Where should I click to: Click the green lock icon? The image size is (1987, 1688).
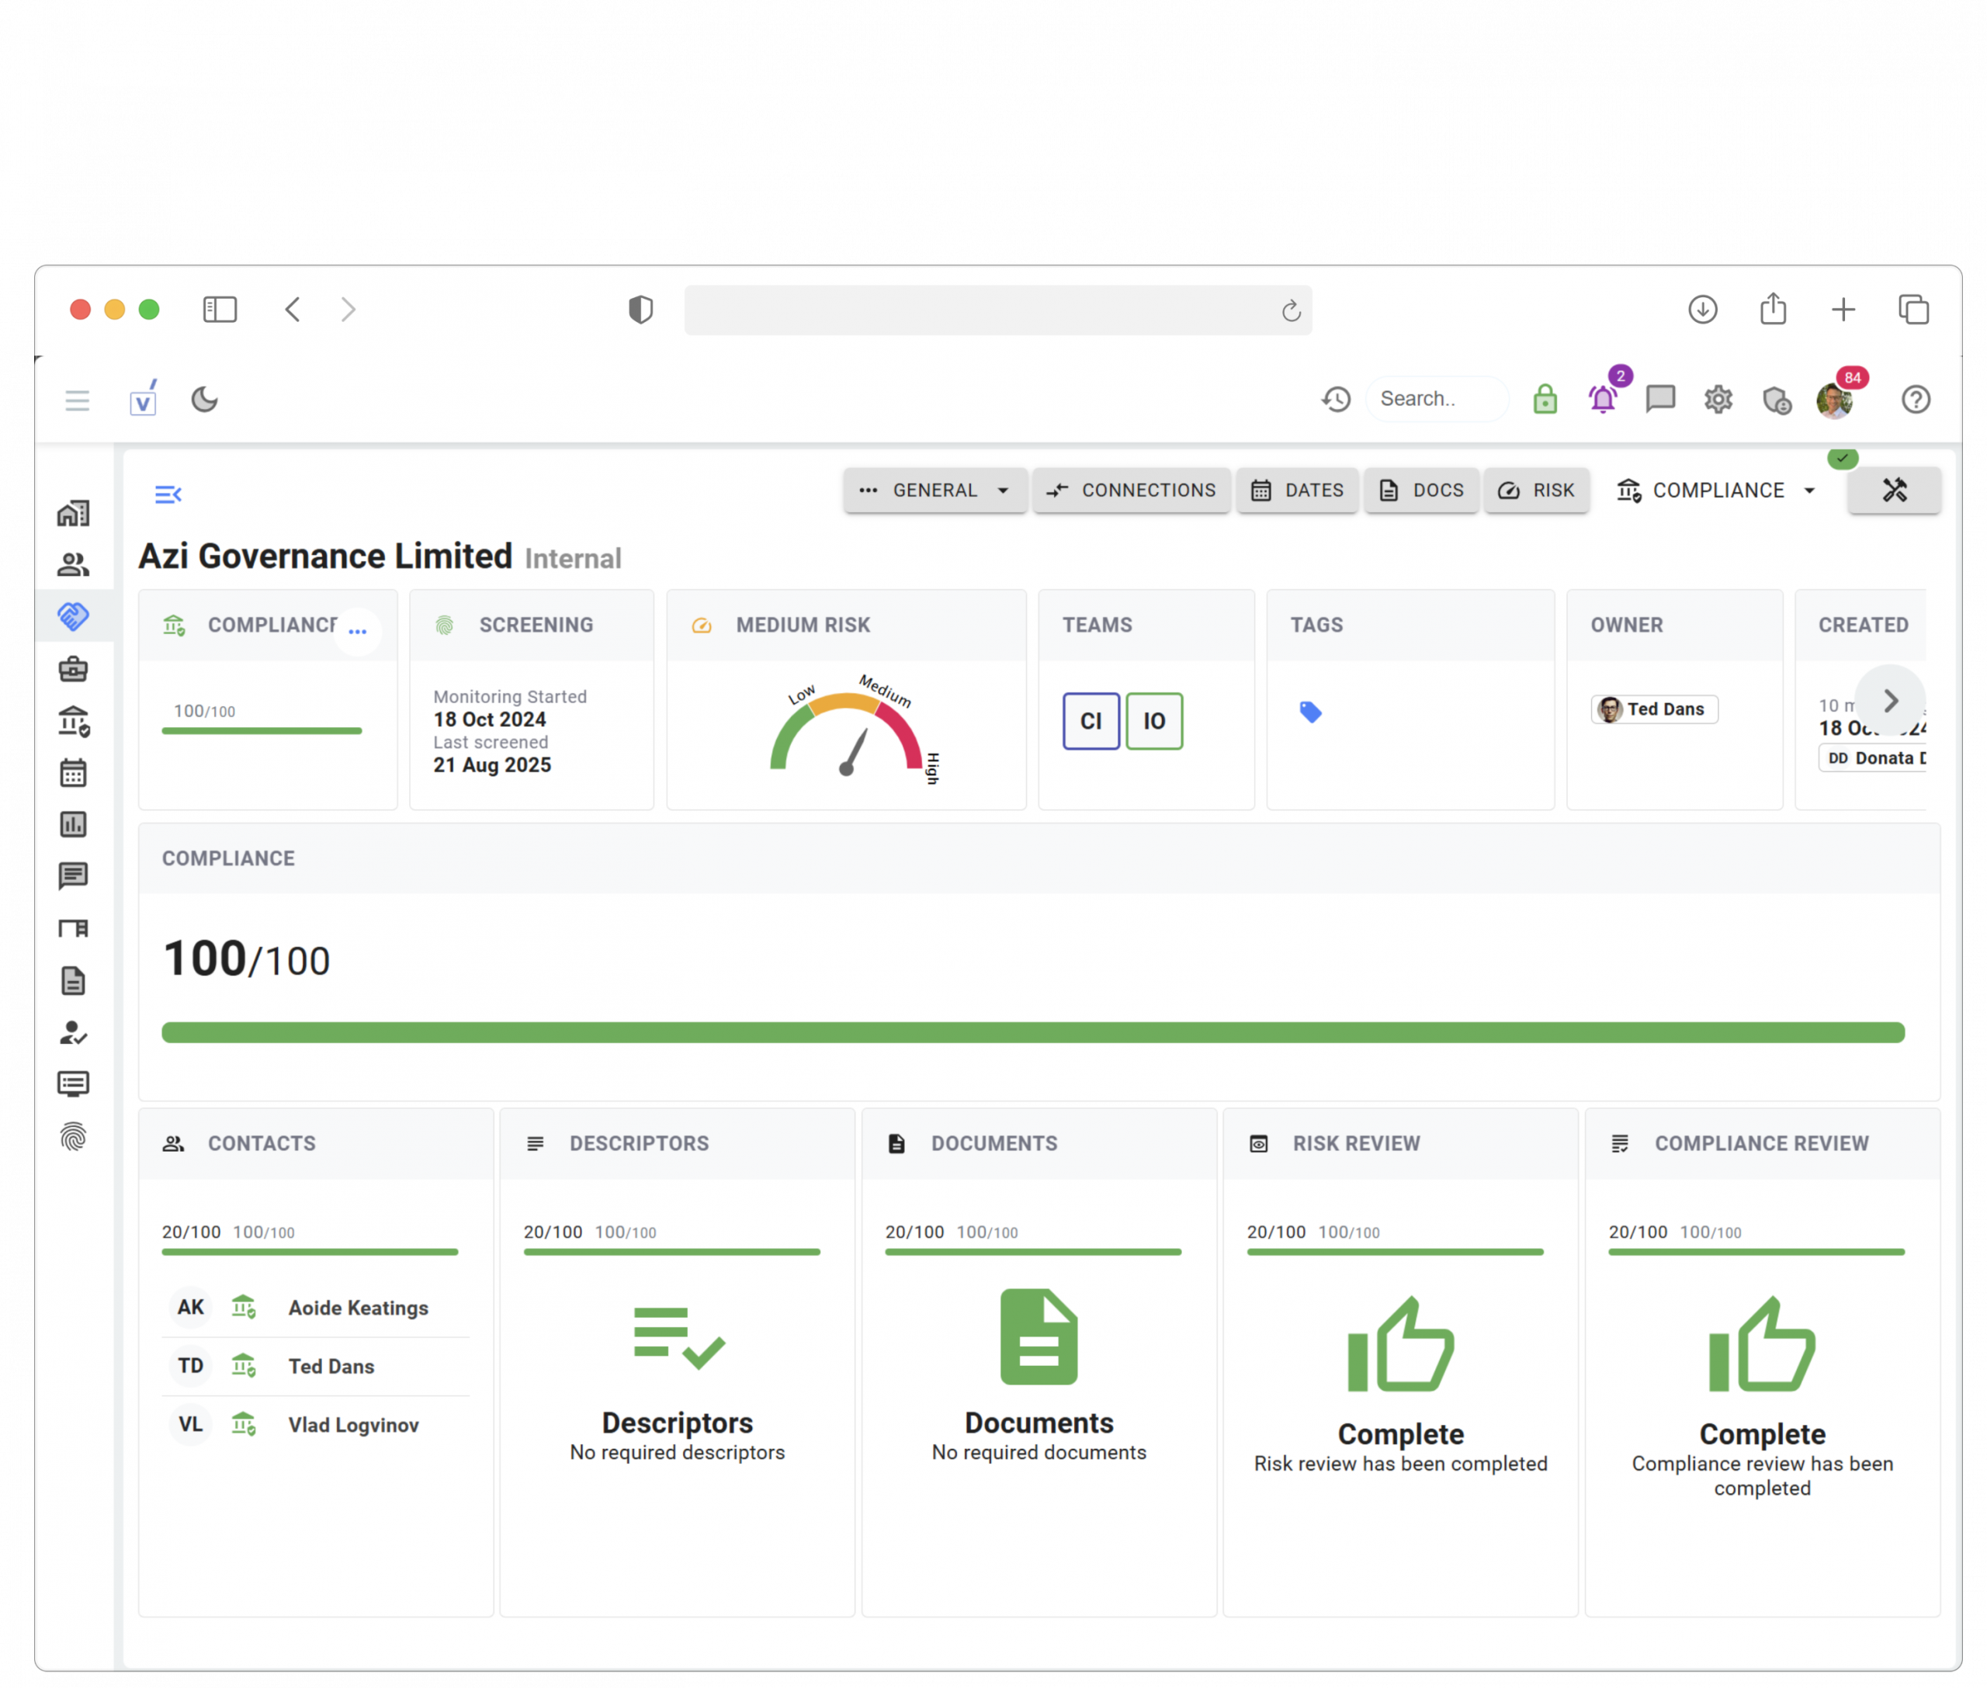tap(1545, 399)
